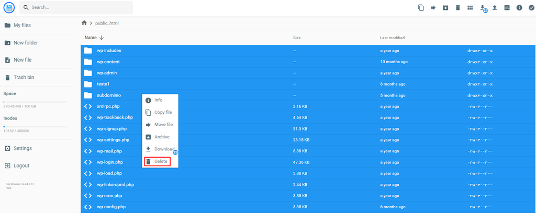Click the select-all checkmark toolbar icon
This screenshot has width=536, height=213.
point(531,7)
